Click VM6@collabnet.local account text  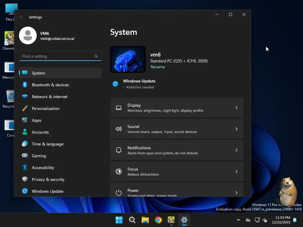(x=57, y=39)
